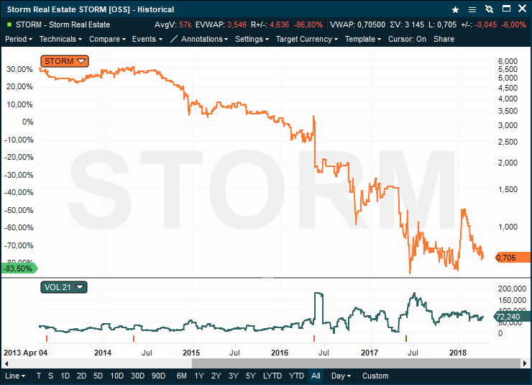
Task: Select the 10D time range
Action: click(x=116, y=376)
